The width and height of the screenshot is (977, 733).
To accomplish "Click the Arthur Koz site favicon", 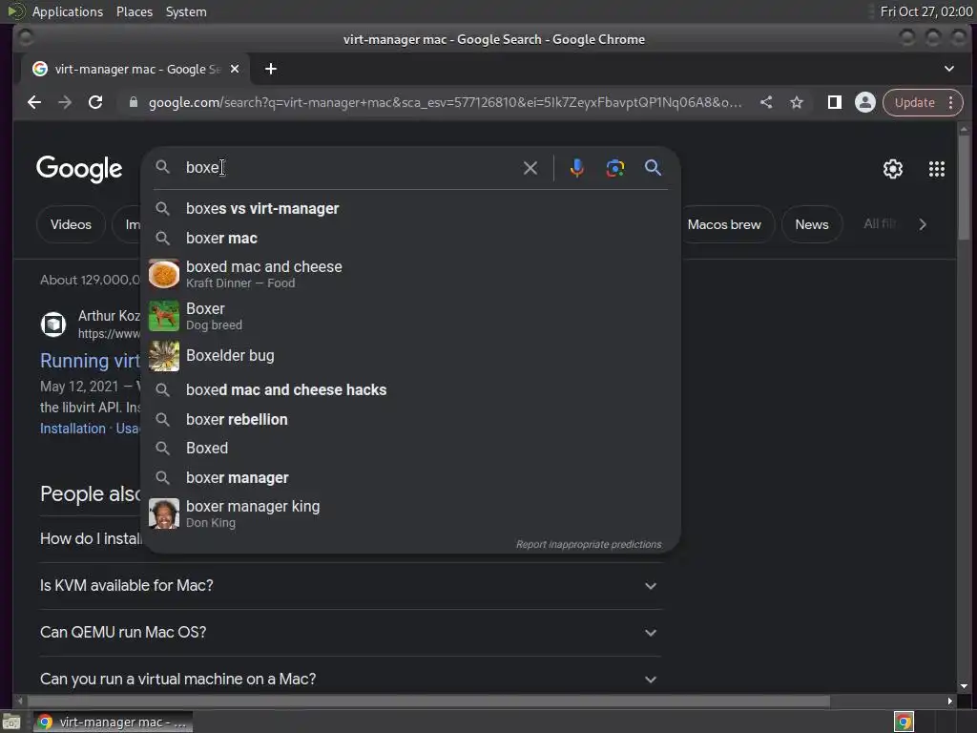I will pyautogui.click(x=53, y=325).
